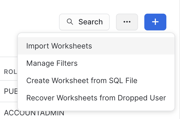Click the blue plus create button
Viewport: 180px width, 119px height.
(x=155, y=22)
